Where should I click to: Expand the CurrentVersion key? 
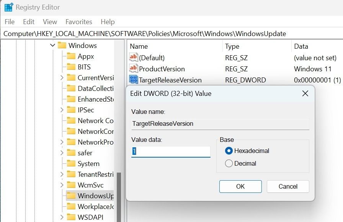pos(62,78)
